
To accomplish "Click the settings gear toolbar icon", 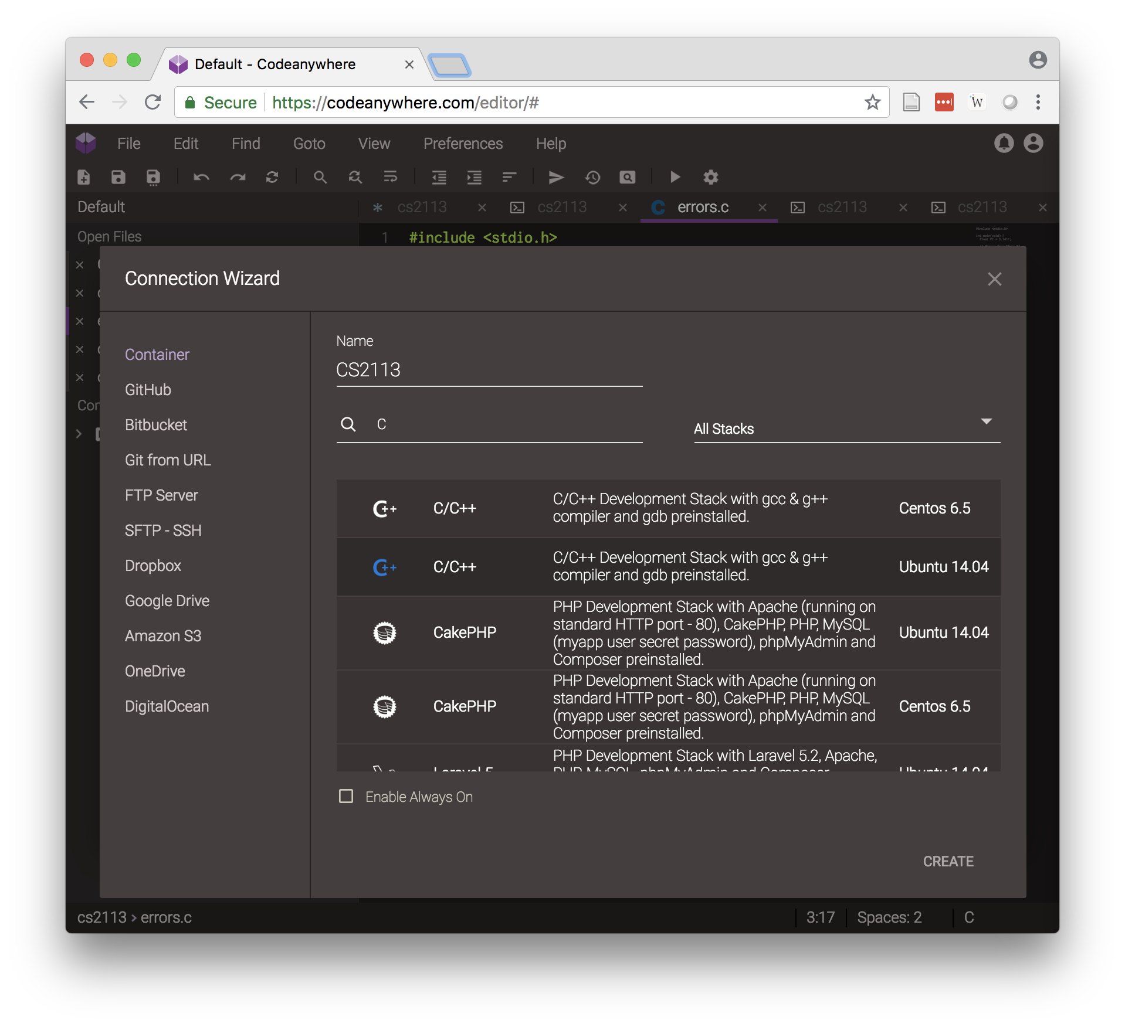I will click(x=711, y=177).
